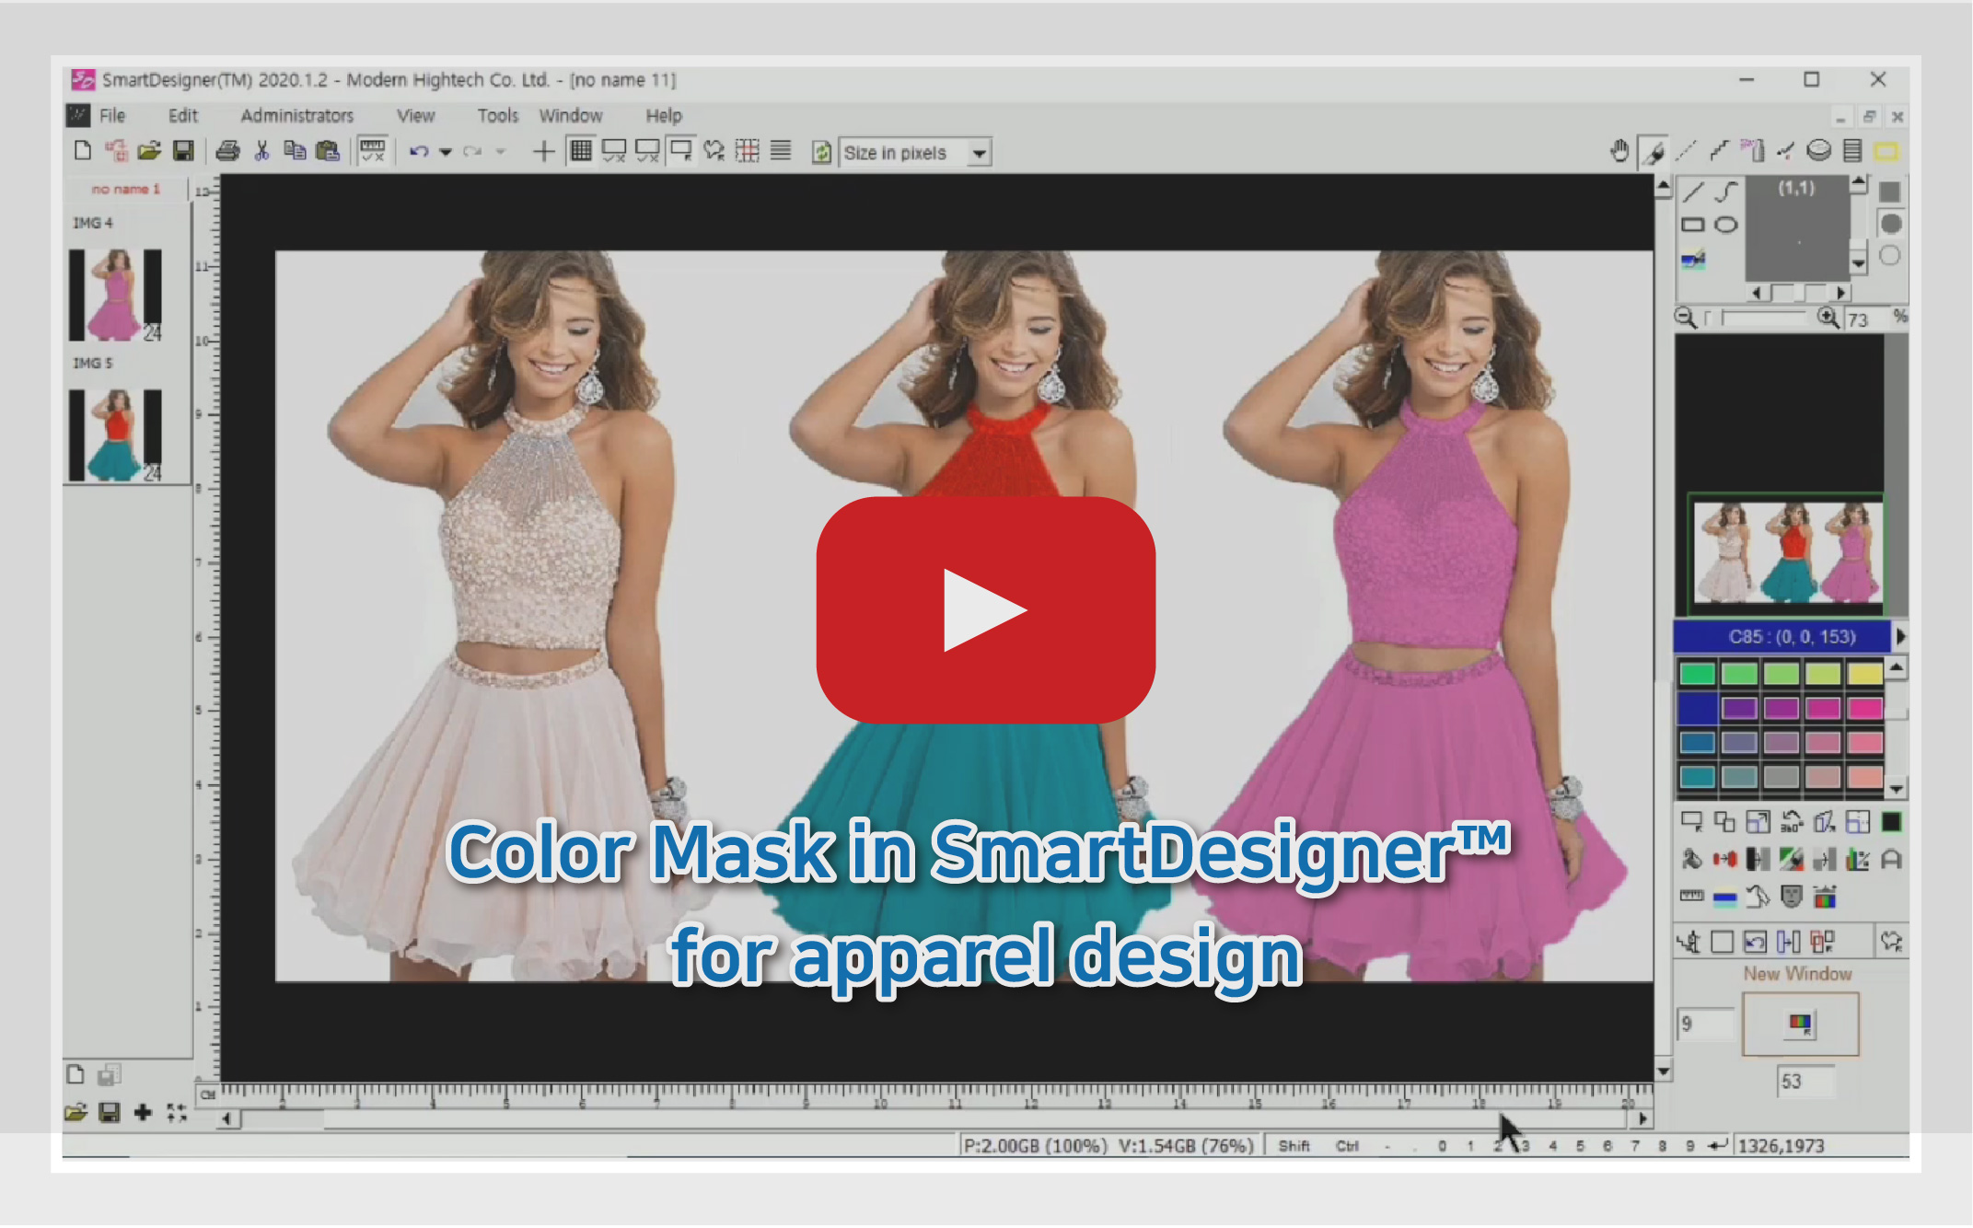The image size is (1973, 1228).
Task: Click the crosshair plus icon in toolbar
Action: 543,151
